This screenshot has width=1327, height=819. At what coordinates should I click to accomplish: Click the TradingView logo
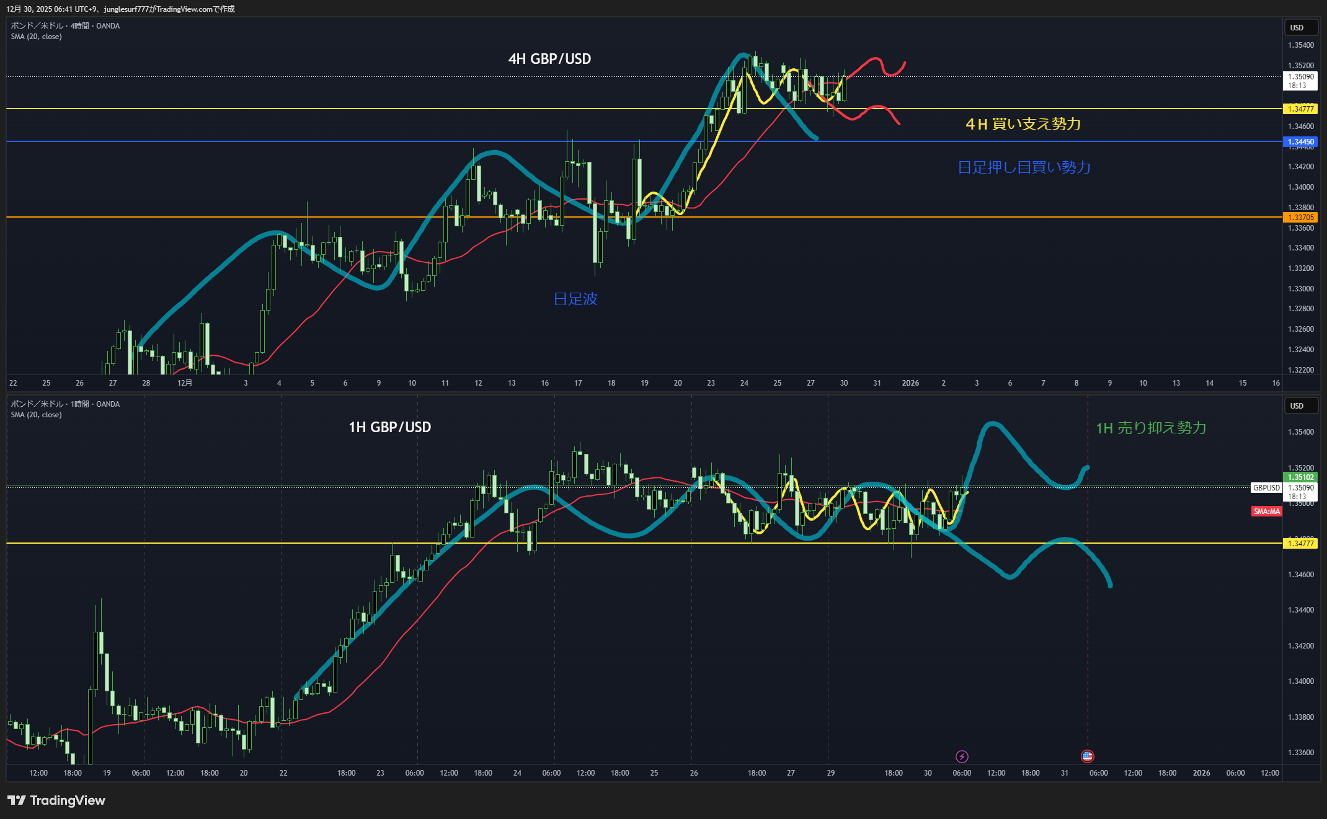pos(56,800)
